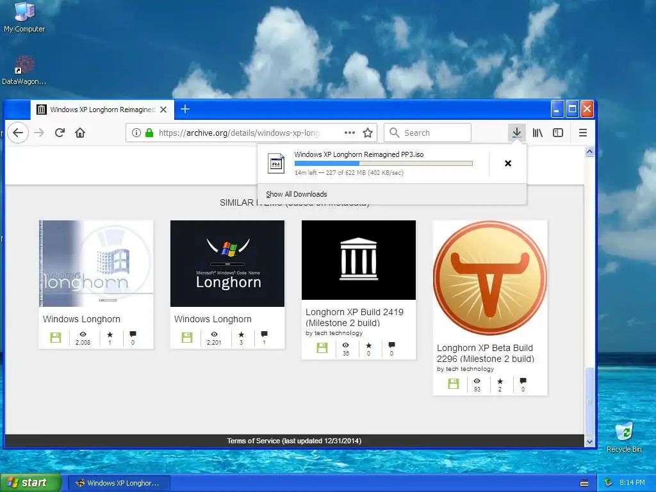Select the Recycle Bin icon

pyautogui.click(x=624, y=437)
